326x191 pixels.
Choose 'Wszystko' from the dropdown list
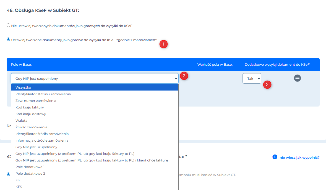95,87
